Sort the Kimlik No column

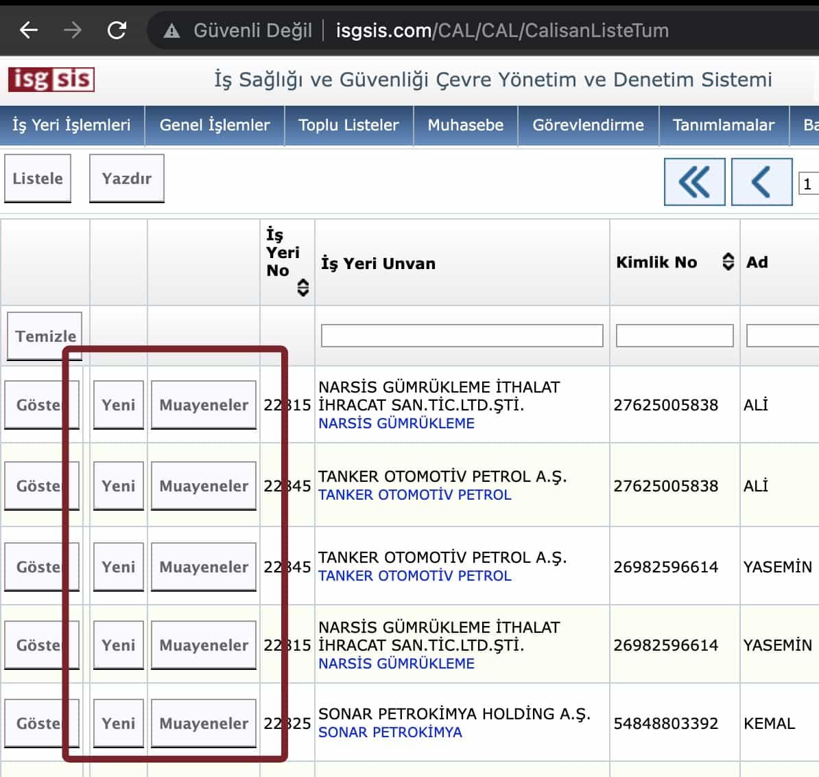pos(728,262)
